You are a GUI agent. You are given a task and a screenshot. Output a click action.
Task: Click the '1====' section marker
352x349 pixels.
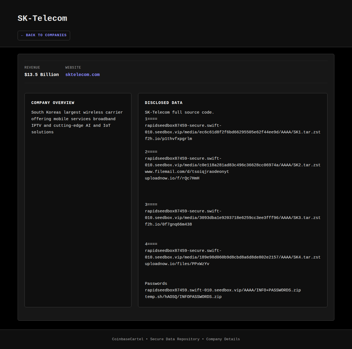151,119
